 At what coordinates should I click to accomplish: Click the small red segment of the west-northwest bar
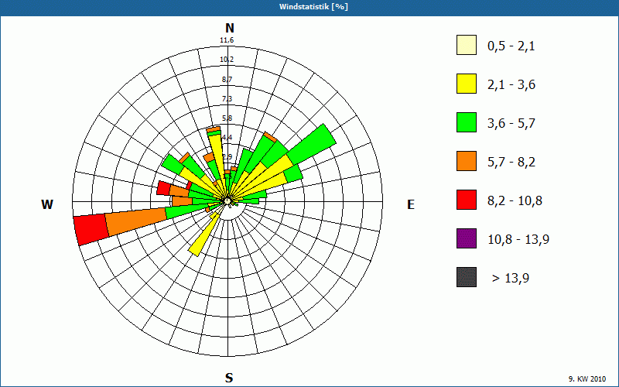pos(163,188)
